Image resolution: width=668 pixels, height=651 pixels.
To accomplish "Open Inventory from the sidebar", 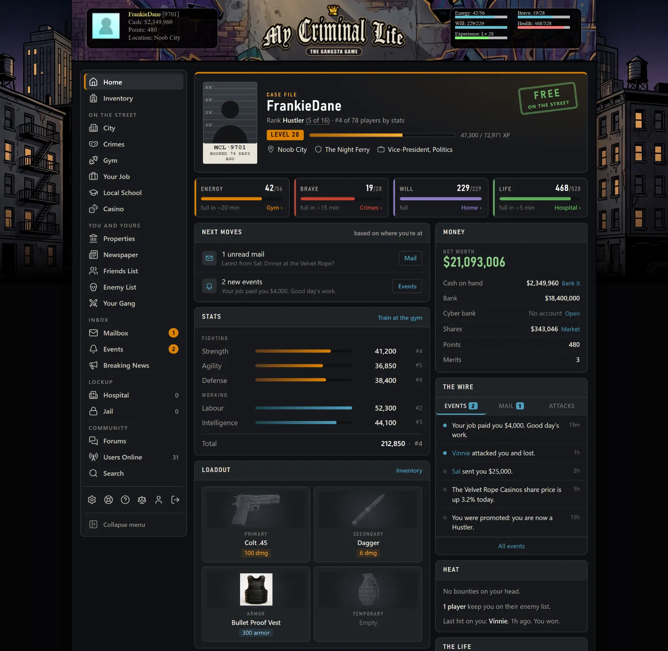I will (x=134, y=98).
